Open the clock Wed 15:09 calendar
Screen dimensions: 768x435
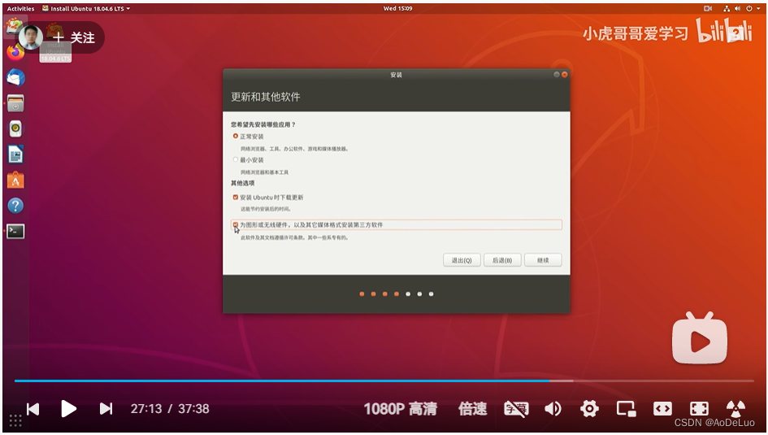[x=397, y=8]
